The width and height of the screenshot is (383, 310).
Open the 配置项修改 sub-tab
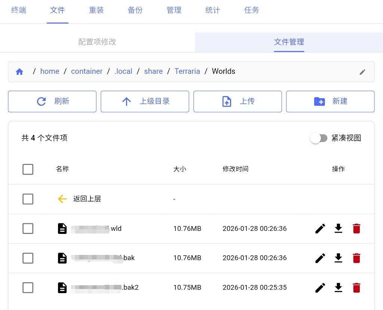[97, 42]
